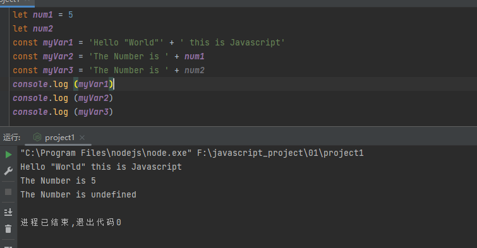Click the 运行: panel label
Viewport: 477px width, 248px height.
11,138
